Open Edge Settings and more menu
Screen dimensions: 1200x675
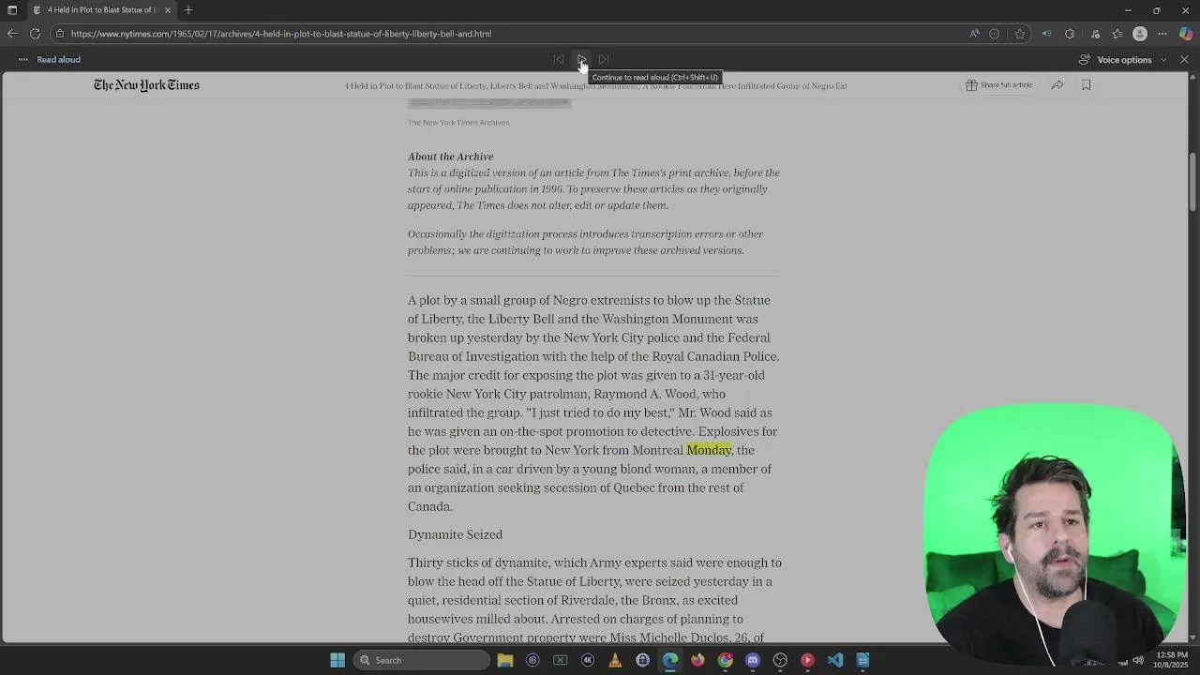point(1163,34)
